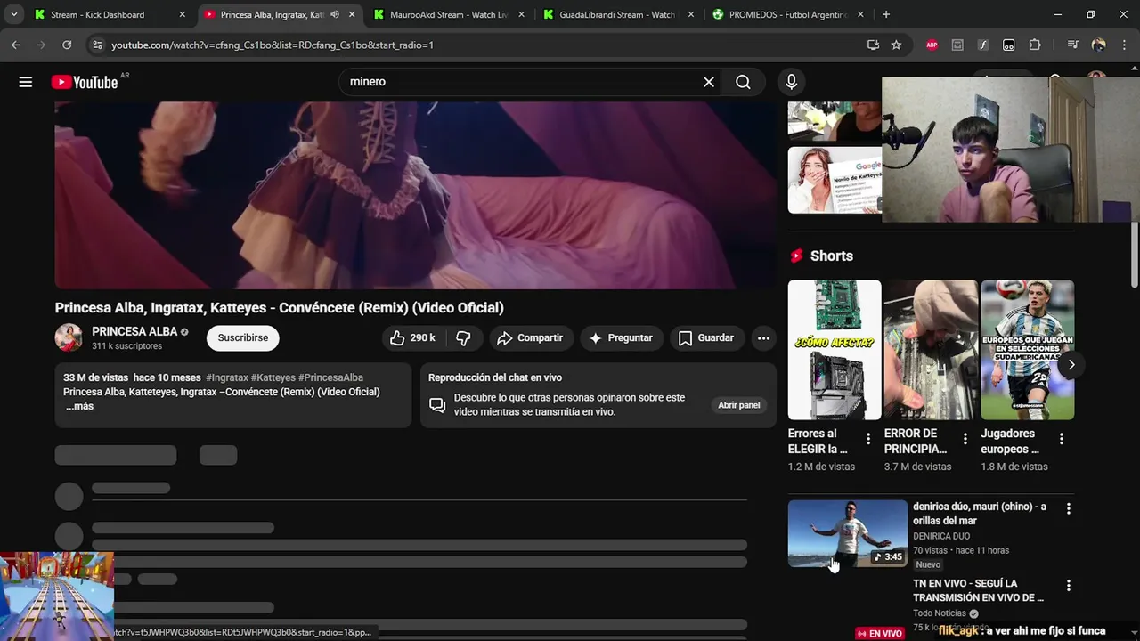1140x641 pixels.
Task: Show next Shorts with right arrow
Action: (x=1071, y=365)
